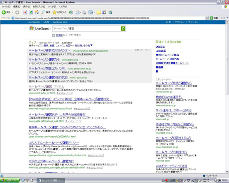Click the yellow note Discuss icon
The image size is (229, 183).
point(99,12)
